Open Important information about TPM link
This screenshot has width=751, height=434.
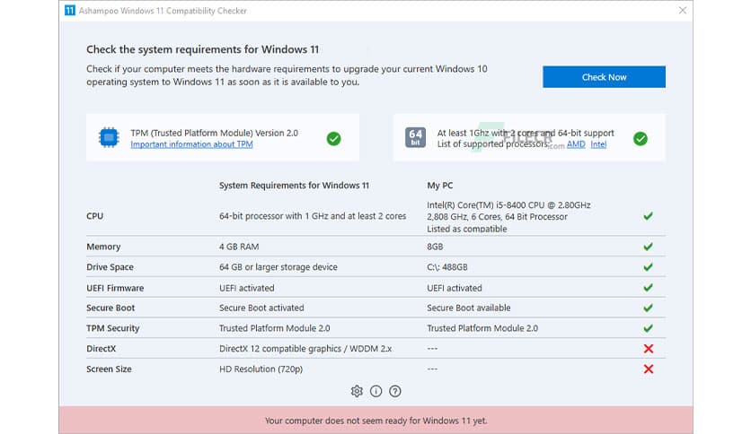click(191, 144)
